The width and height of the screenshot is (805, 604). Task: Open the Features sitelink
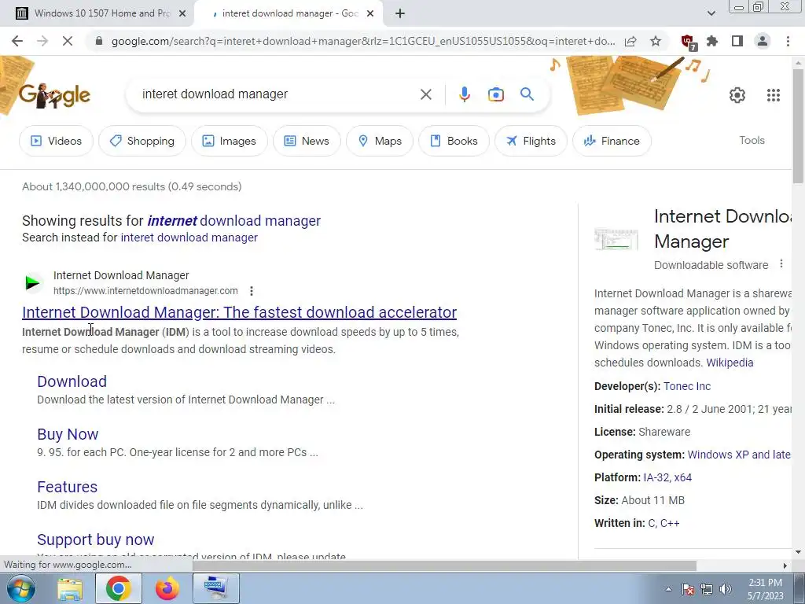tap(68, 487)
